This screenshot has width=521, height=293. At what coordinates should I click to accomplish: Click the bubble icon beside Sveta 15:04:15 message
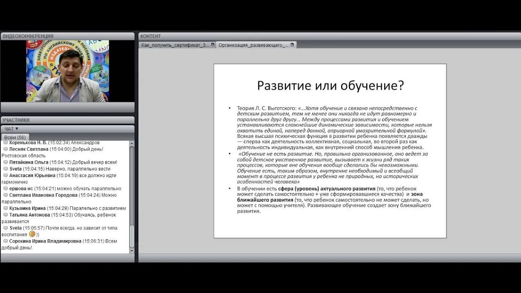click(x=5, y=169)
